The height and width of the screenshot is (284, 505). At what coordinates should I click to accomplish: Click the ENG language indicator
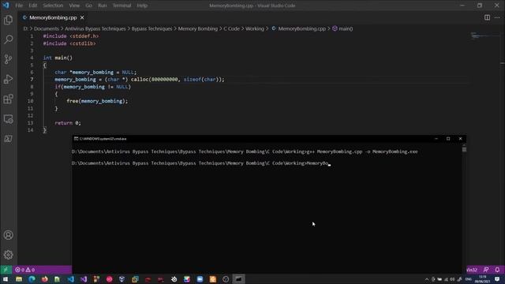469,279
